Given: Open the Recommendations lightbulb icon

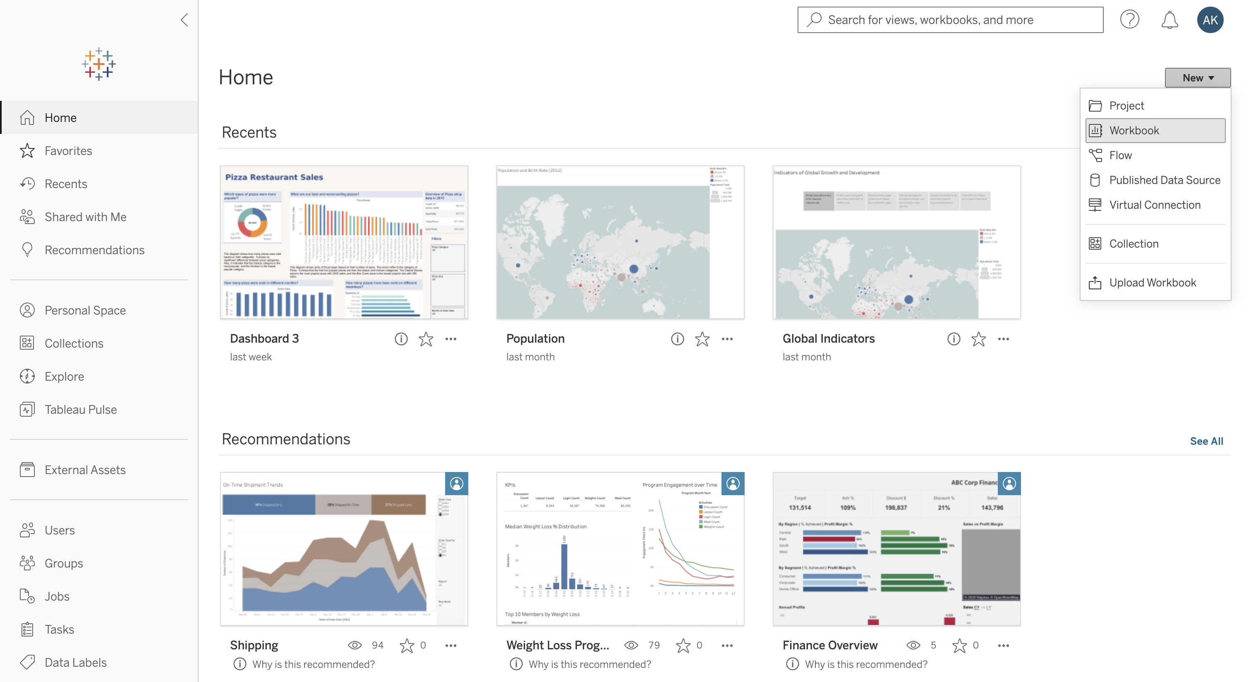Looking at the screenshot, I should tap(28, 249).
